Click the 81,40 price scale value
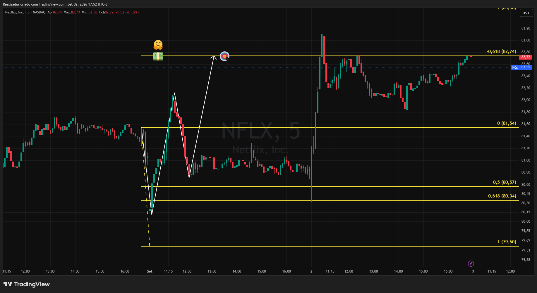Image resolution: width=537 pixels, height=293 pixels. (x=526, y=136)
